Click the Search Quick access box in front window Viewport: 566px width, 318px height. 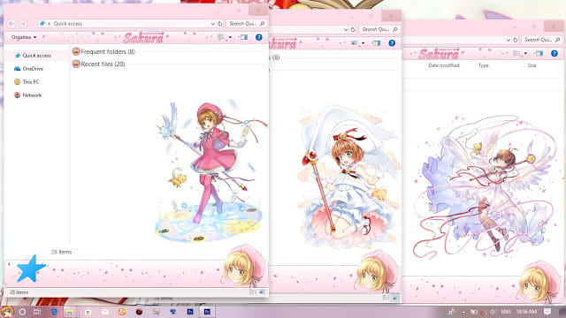pos(247,24)
